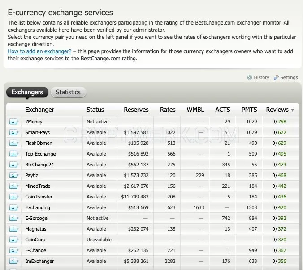The width and height of the screenshot is (303, 270).
Task: Open info icon for 7Money
Action: coord(14,122)
